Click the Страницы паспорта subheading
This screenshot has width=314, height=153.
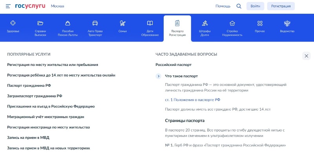pyautogui.click(x=184, y=121)
